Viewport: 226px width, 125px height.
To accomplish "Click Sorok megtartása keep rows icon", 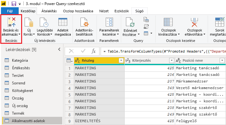I will [x=220, y=22].
